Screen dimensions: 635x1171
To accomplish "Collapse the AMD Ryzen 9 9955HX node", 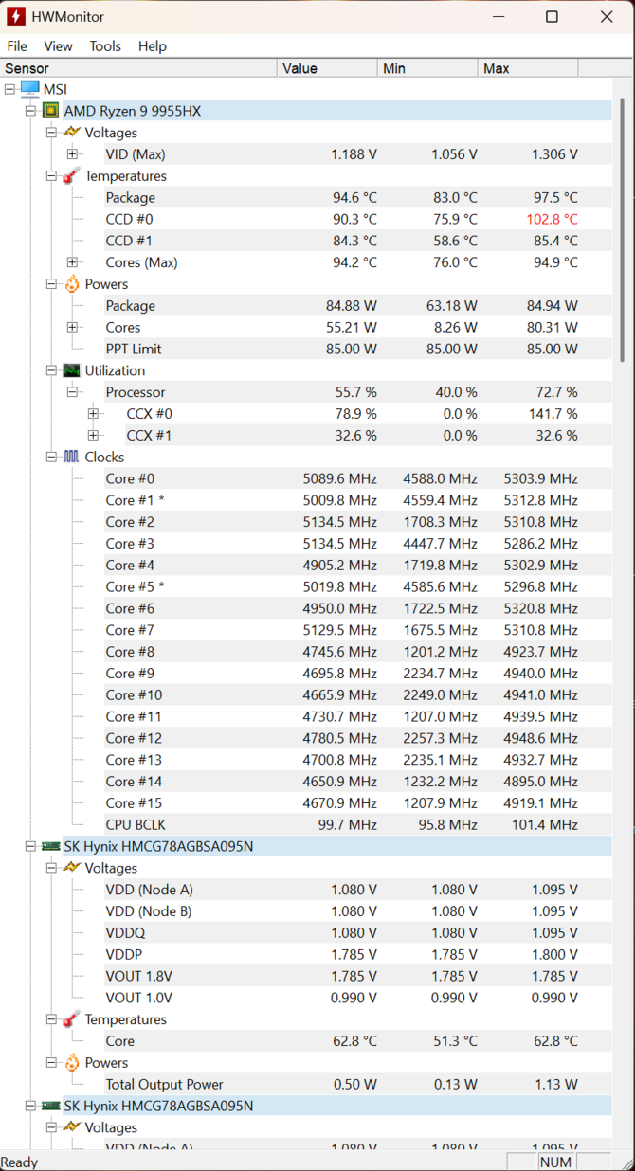I will coord(30,111).
